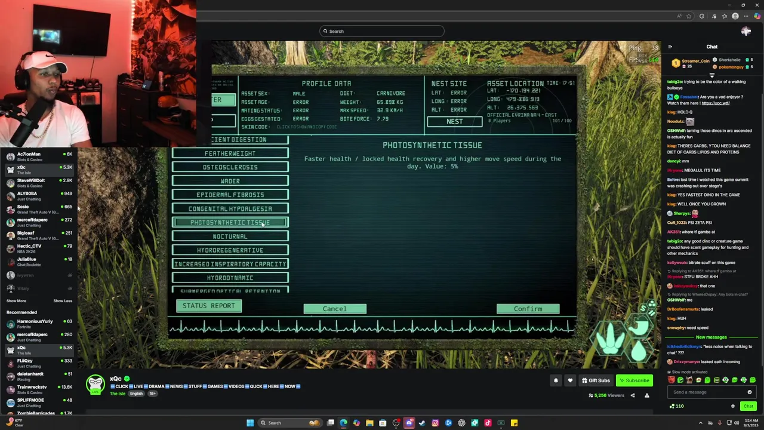The image size is (764, 430).
Task: Open daletanhardt in Recommended list
Action: pyautogui.click(x=39, y=376)
